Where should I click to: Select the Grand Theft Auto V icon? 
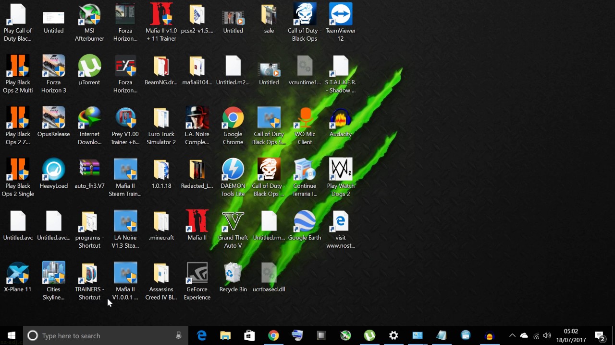pos(233,229)
